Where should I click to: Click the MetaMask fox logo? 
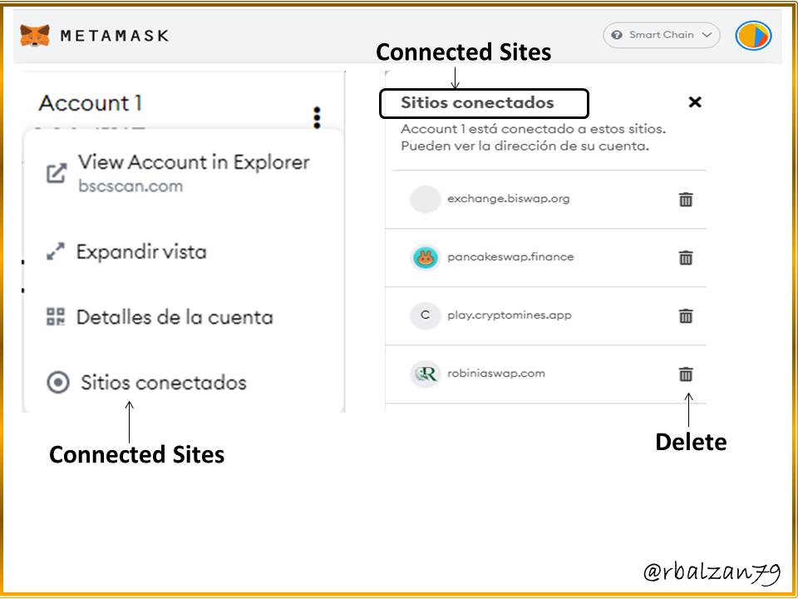pyautogui.click(x=35, y=36)
